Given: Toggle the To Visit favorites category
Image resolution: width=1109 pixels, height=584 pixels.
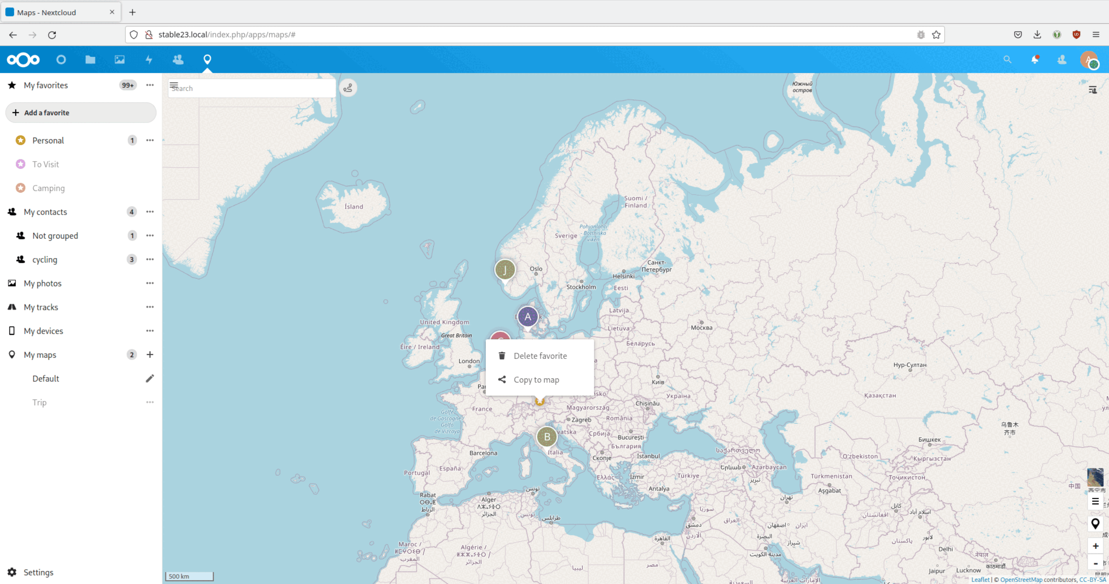Looking at the screenshot, I should coord(45,164).
